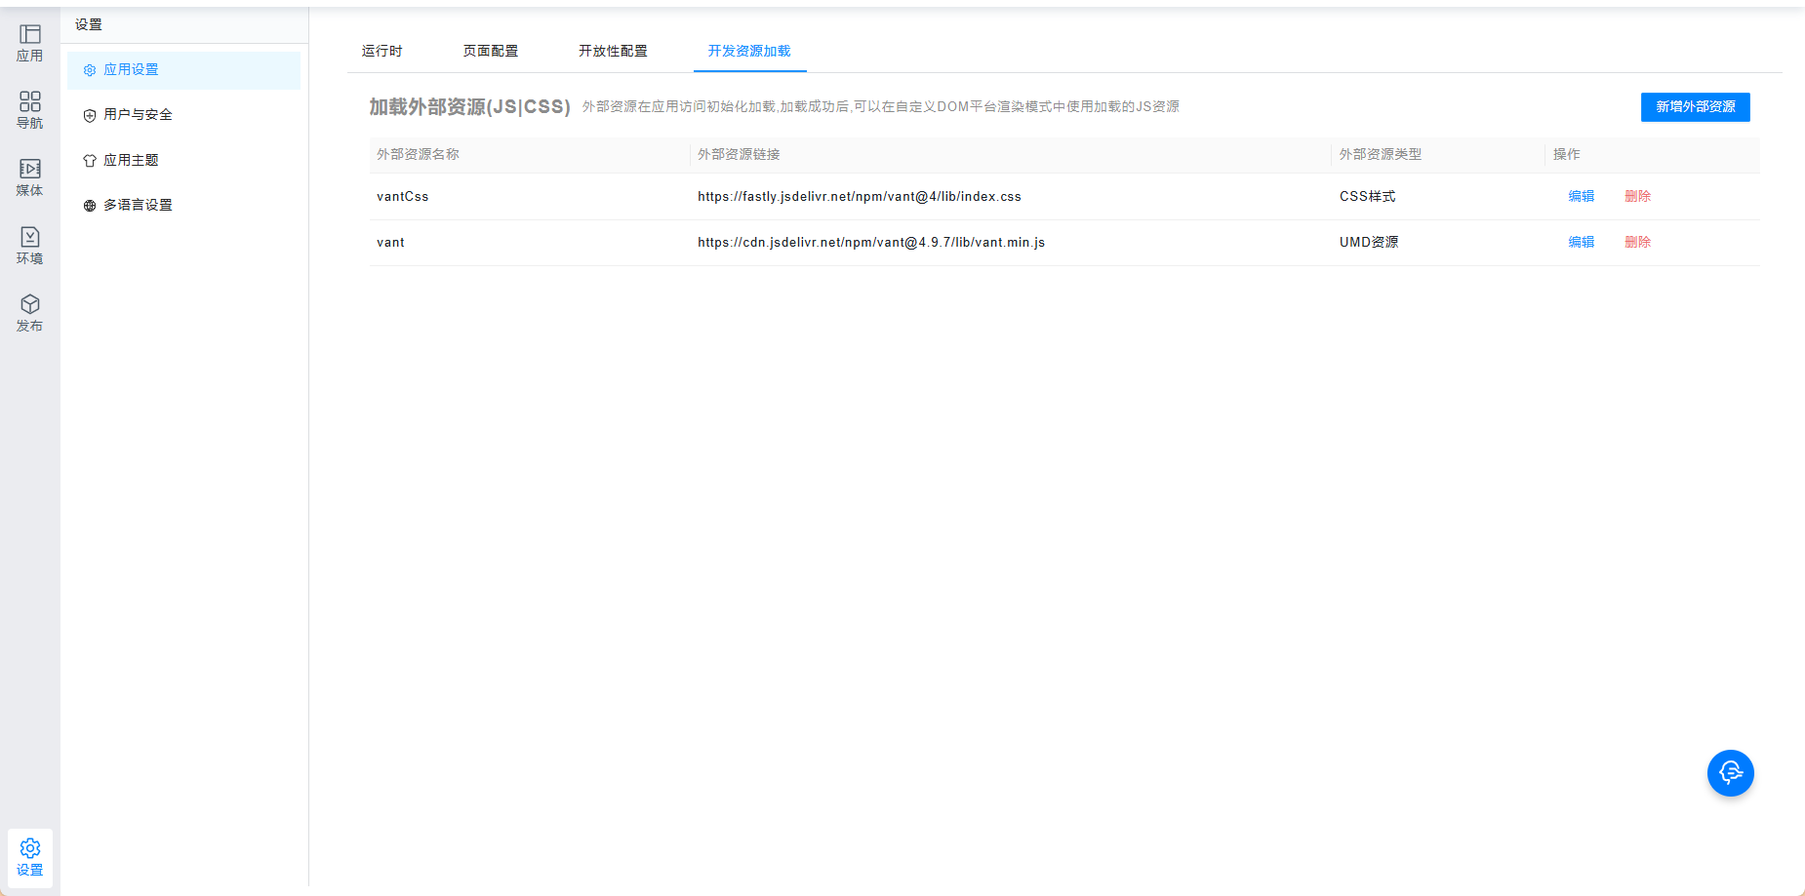Click the floating help assistant icon
Viewport: 1805px width, 896px height.
pos(1730,773)
